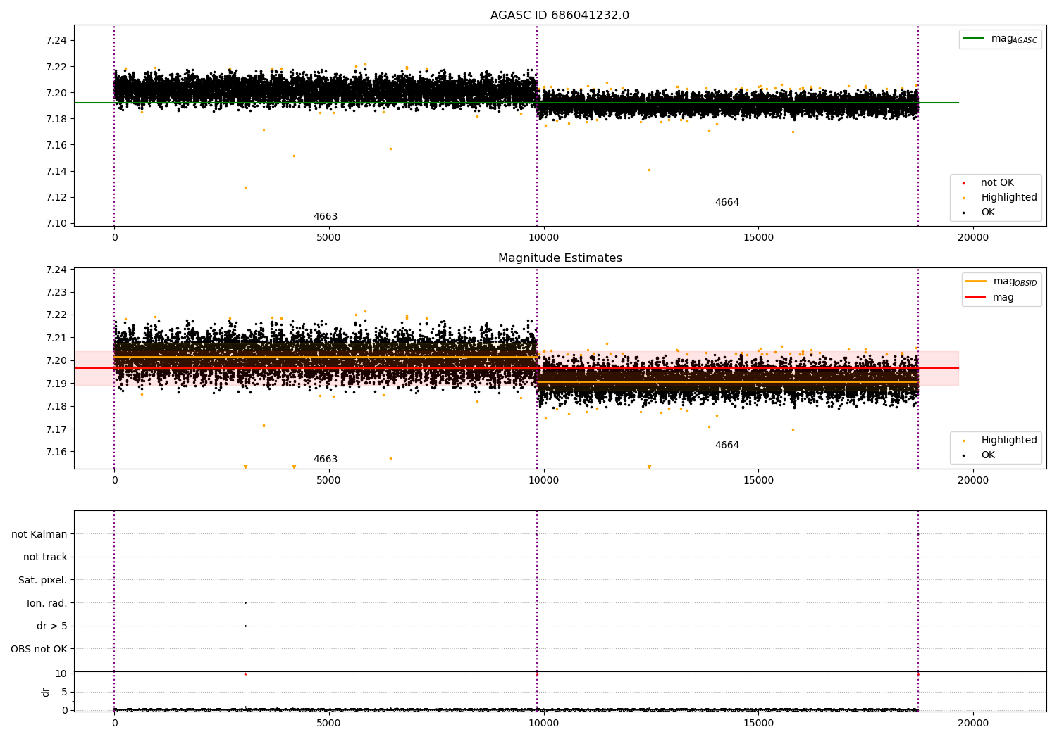
Task: Click the 4664 label in the top plot
Action: tap(727, 203)
